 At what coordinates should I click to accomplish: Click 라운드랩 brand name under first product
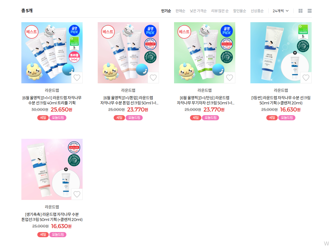(x=52, y=90)
